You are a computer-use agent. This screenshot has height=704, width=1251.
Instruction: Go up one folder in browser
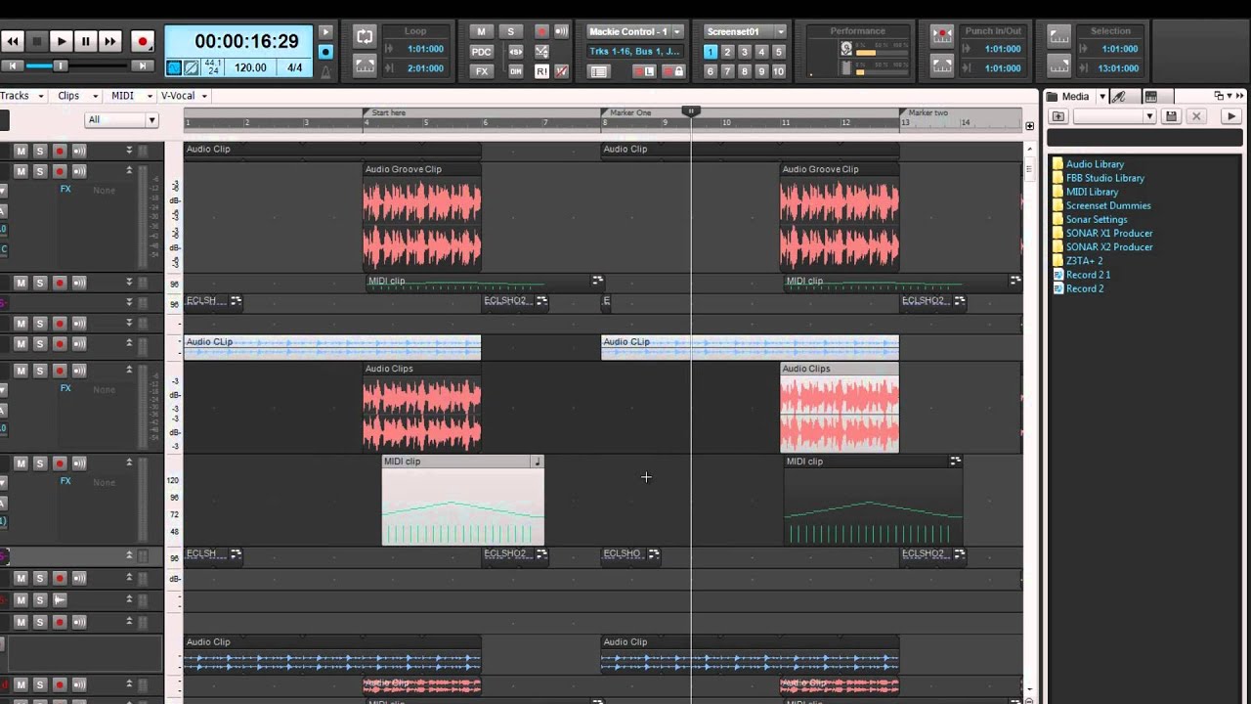pyautogui.click(x=1058, y=116)
